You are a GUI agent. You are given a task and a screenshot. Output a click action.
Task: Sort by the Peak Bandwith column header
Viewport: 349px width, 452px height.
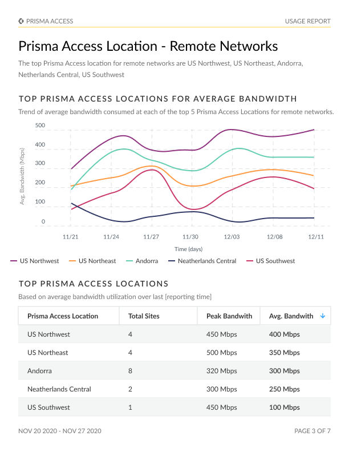229,316
